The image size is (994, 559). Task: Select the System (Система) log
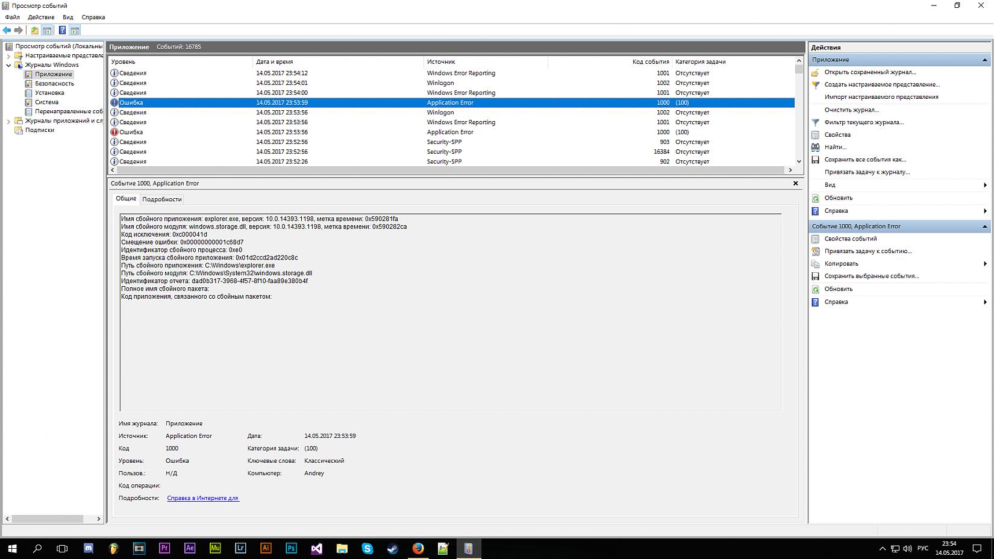coord(46,102)
